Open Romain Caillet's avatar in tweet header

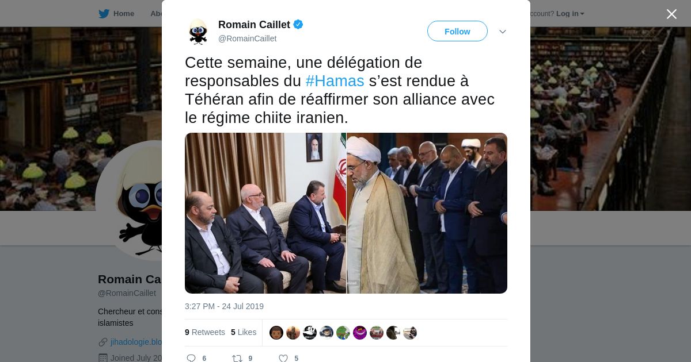pos(198,32)
